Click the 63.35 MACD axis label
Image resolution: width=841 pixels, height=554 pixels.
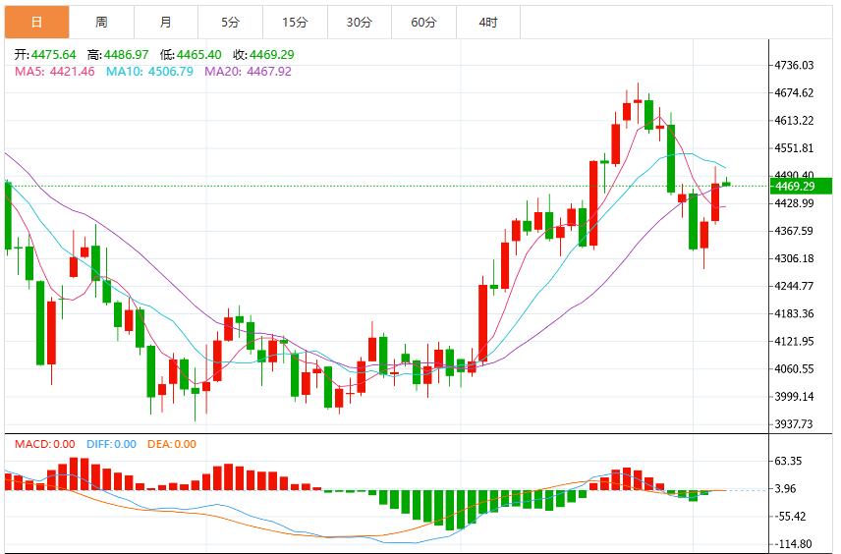pos(788,462)
